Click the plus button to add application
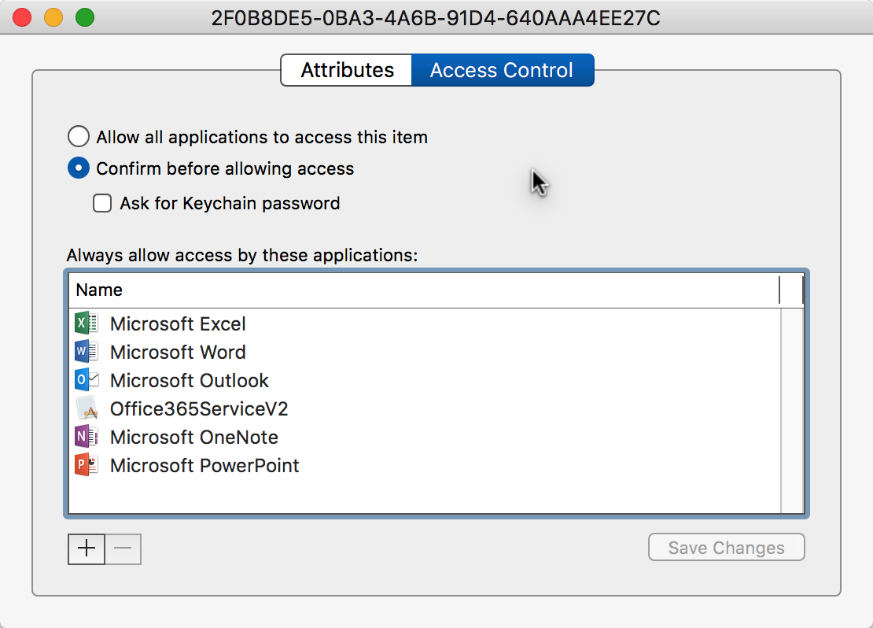The image size is (873, 628). click(87, 549)
